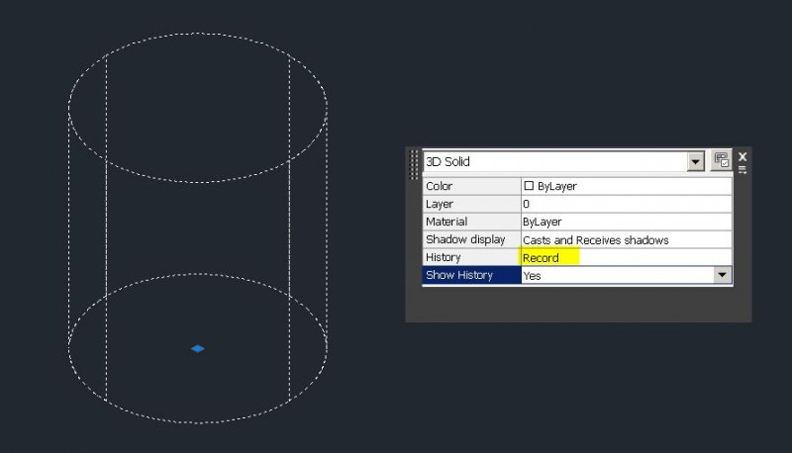Click the blue grip on the cylinder

pos(197,348)
